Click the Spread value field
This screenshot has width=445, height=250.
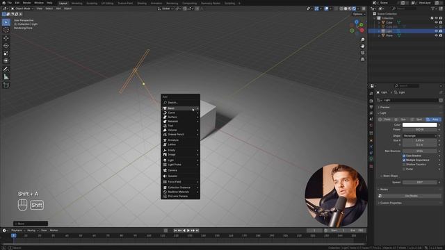[419, 182]
